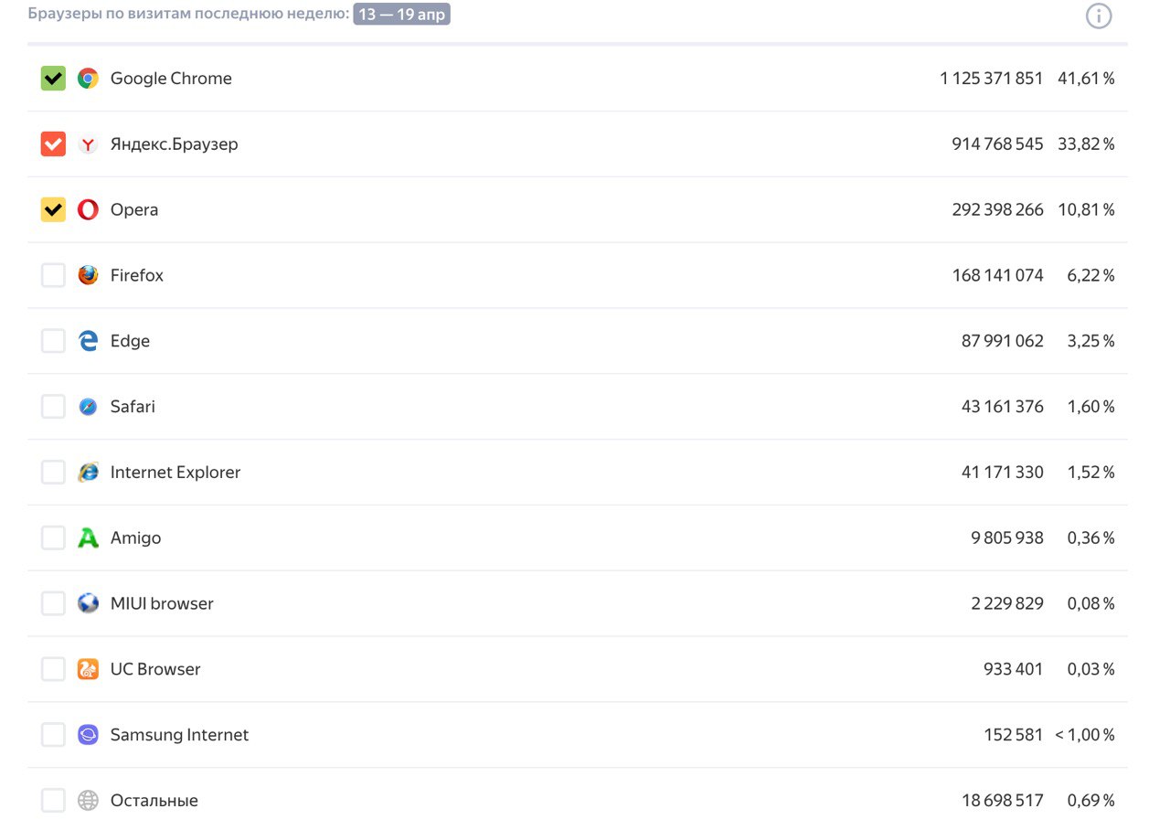The image size is (1170, 830).
Task: Click the UC Browser label
Action: point(155,669)
